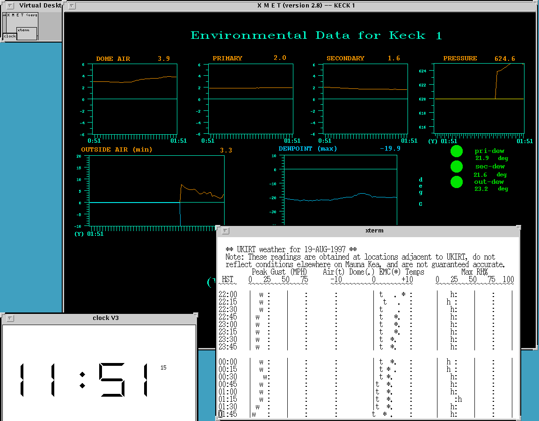
Task: Click the 'out-dew' label
Action: (489, 182)
